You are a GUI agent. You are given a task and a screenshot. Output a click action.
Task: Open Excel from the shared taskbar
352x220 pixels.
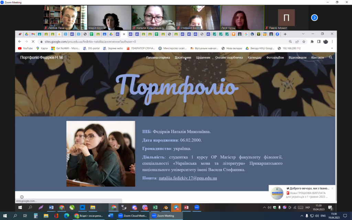(155, 208)
